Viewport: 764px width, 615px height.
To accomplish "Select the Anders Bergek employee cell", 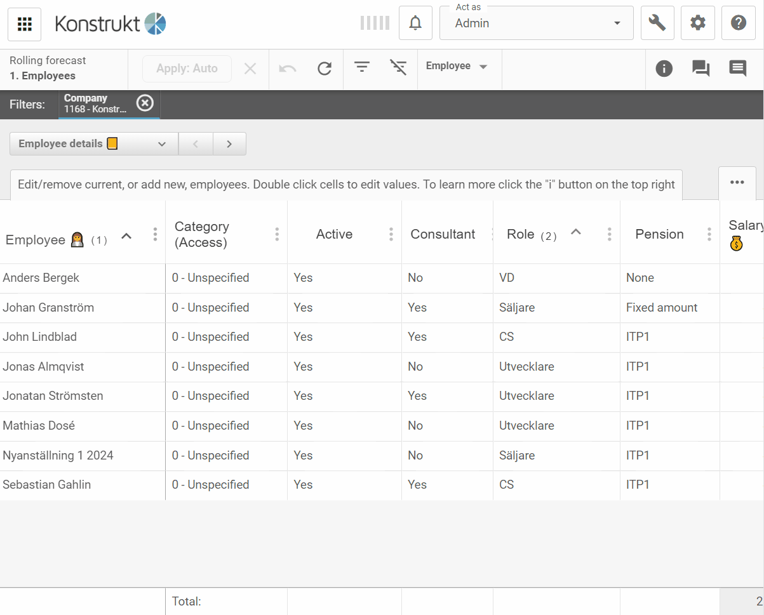I will [x=41, y=278].
